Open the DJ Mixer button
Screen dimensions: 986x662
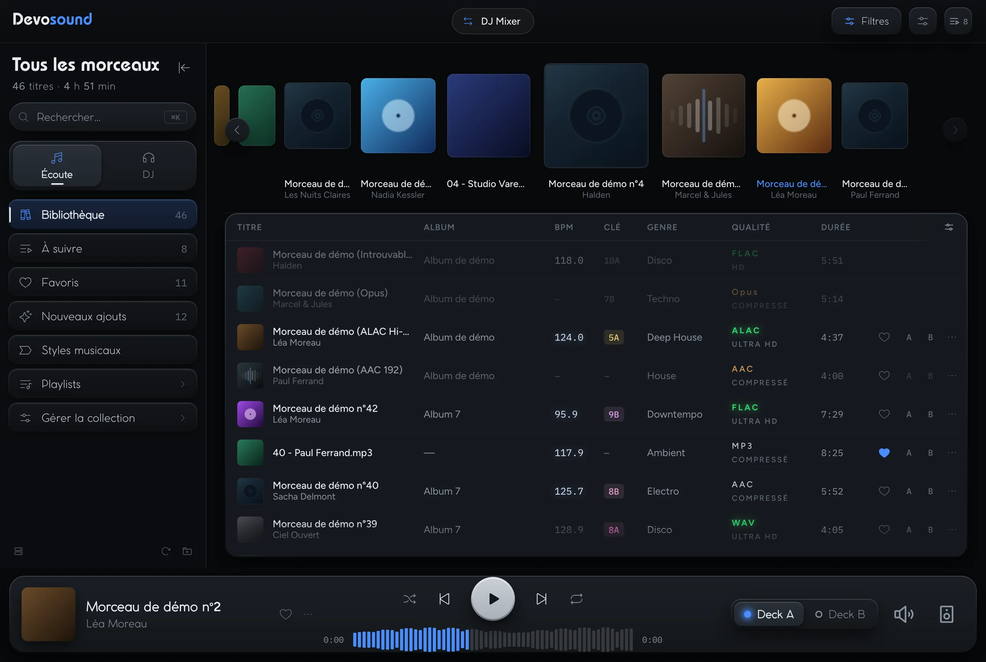pos(493,21)
